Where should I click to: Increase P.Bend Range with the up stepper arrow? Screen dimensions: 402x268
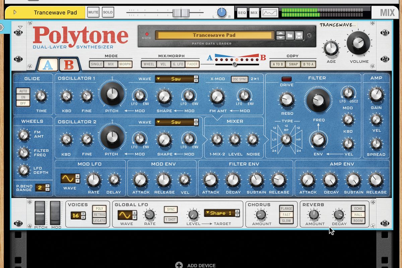48,186
